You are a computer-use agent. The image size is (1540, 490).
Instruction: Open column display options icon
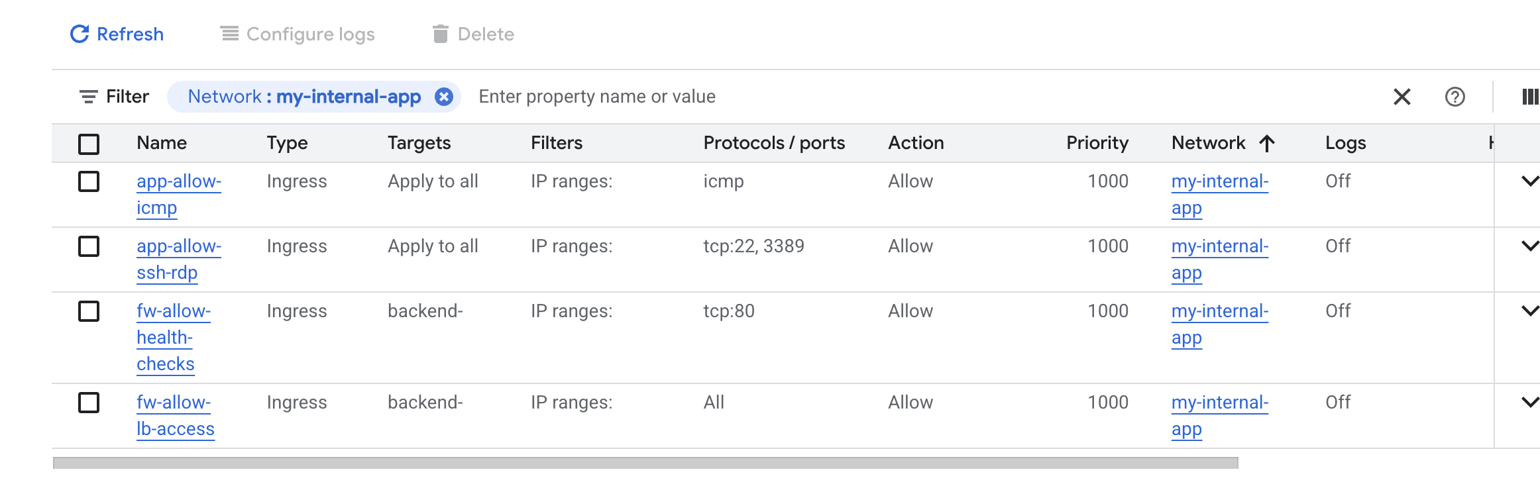point(1529,97)
